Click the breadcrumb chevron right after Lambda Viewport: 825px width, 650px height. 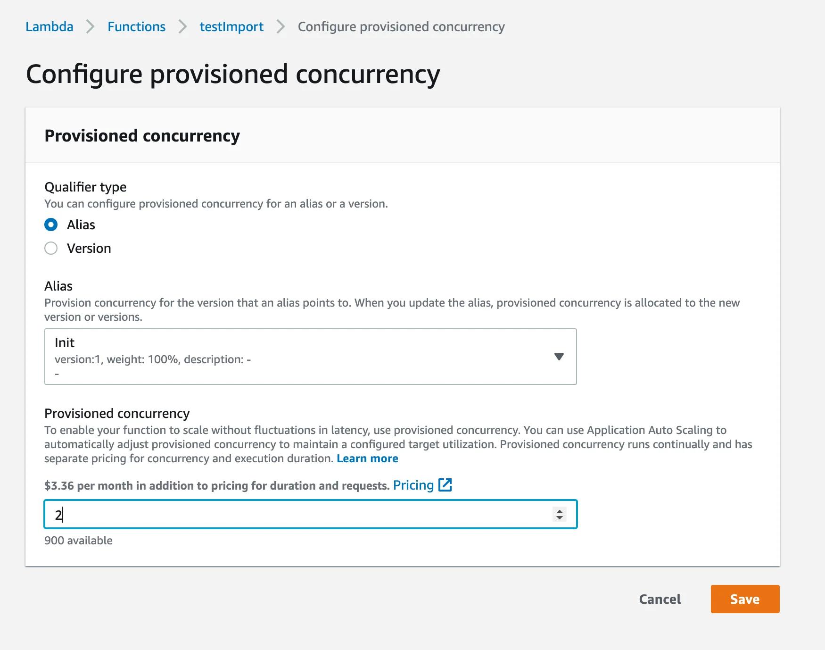tap(90, 27)
